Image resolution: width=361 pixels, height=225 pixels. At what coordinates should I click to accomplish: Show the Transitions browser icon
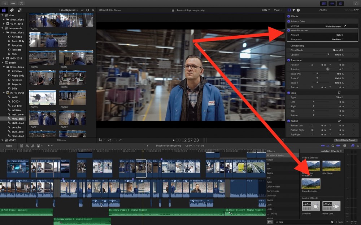[x=358, y=146]
